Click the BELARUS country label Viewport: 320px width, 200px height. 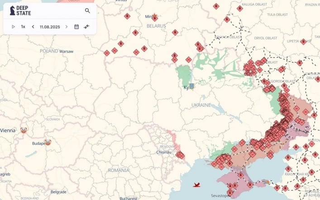pyautogui.click(x=156, y=26)
